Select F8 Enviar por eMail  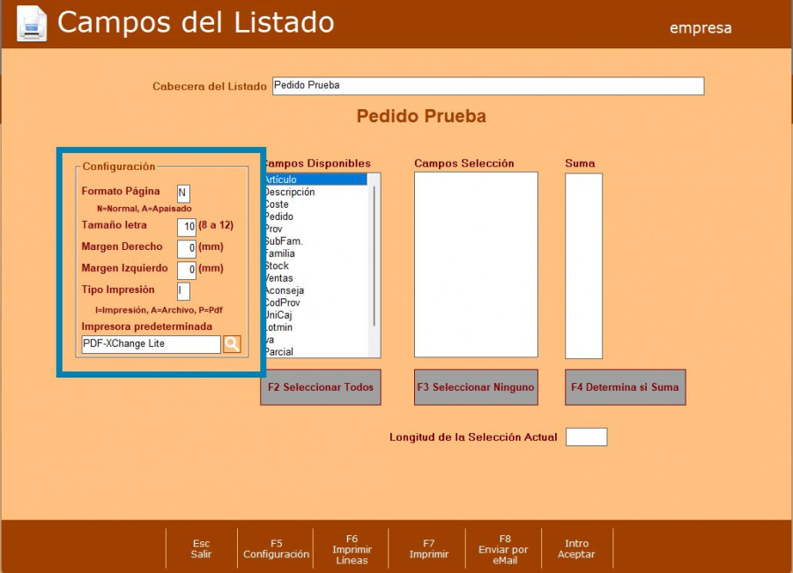[504, 549]
